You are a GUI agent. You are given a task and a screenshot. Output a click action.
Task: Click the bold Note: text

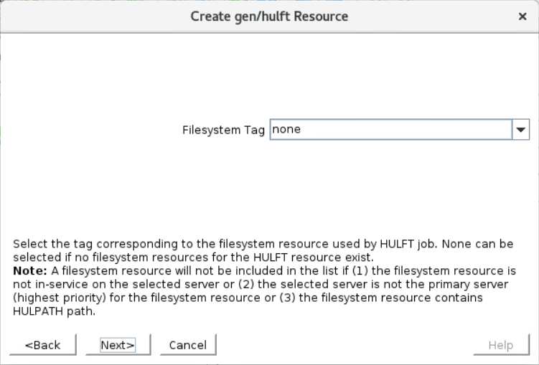pyautogui.click(x=30, y=270)
